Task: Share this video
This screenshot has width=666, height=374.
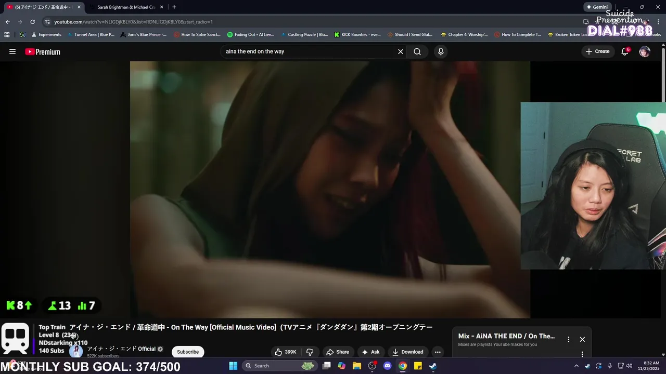Action: pos(338,352)
